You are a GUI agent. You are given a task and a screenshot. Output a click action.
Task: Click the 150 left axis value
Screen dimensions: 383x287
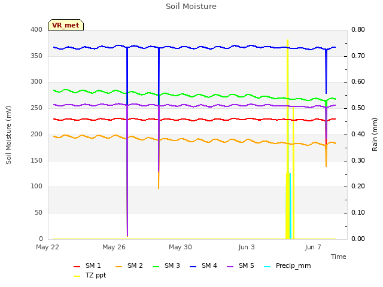(x=37, y=161)
